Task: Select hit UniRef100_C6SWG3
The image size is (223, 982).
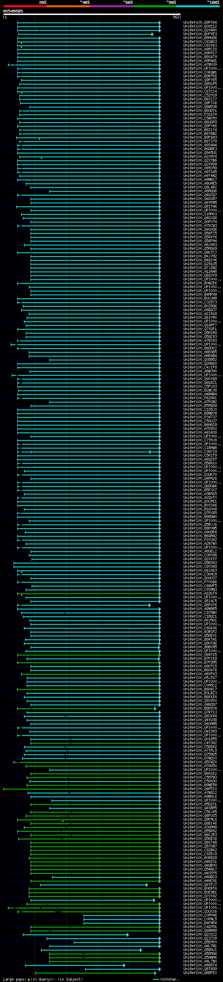Action: pyautogui.click(x=200, y=41)
